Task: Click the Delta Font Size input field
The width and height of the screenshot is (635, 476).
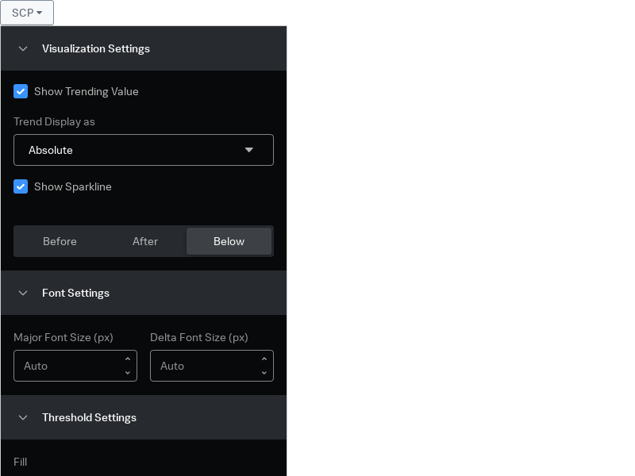Action: click(204, 366)
